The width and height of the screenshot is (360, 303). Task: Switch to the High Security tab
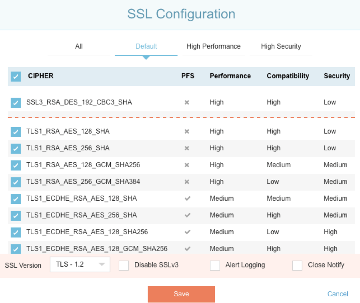(281, 46)
